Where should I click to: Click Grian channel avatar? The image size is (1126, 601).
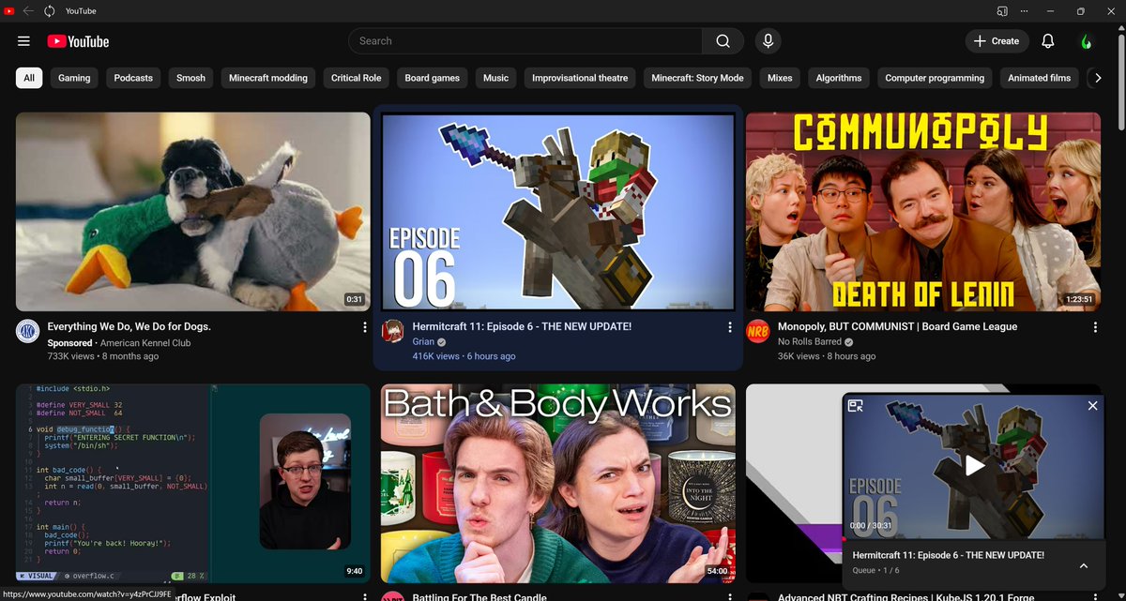392,331
